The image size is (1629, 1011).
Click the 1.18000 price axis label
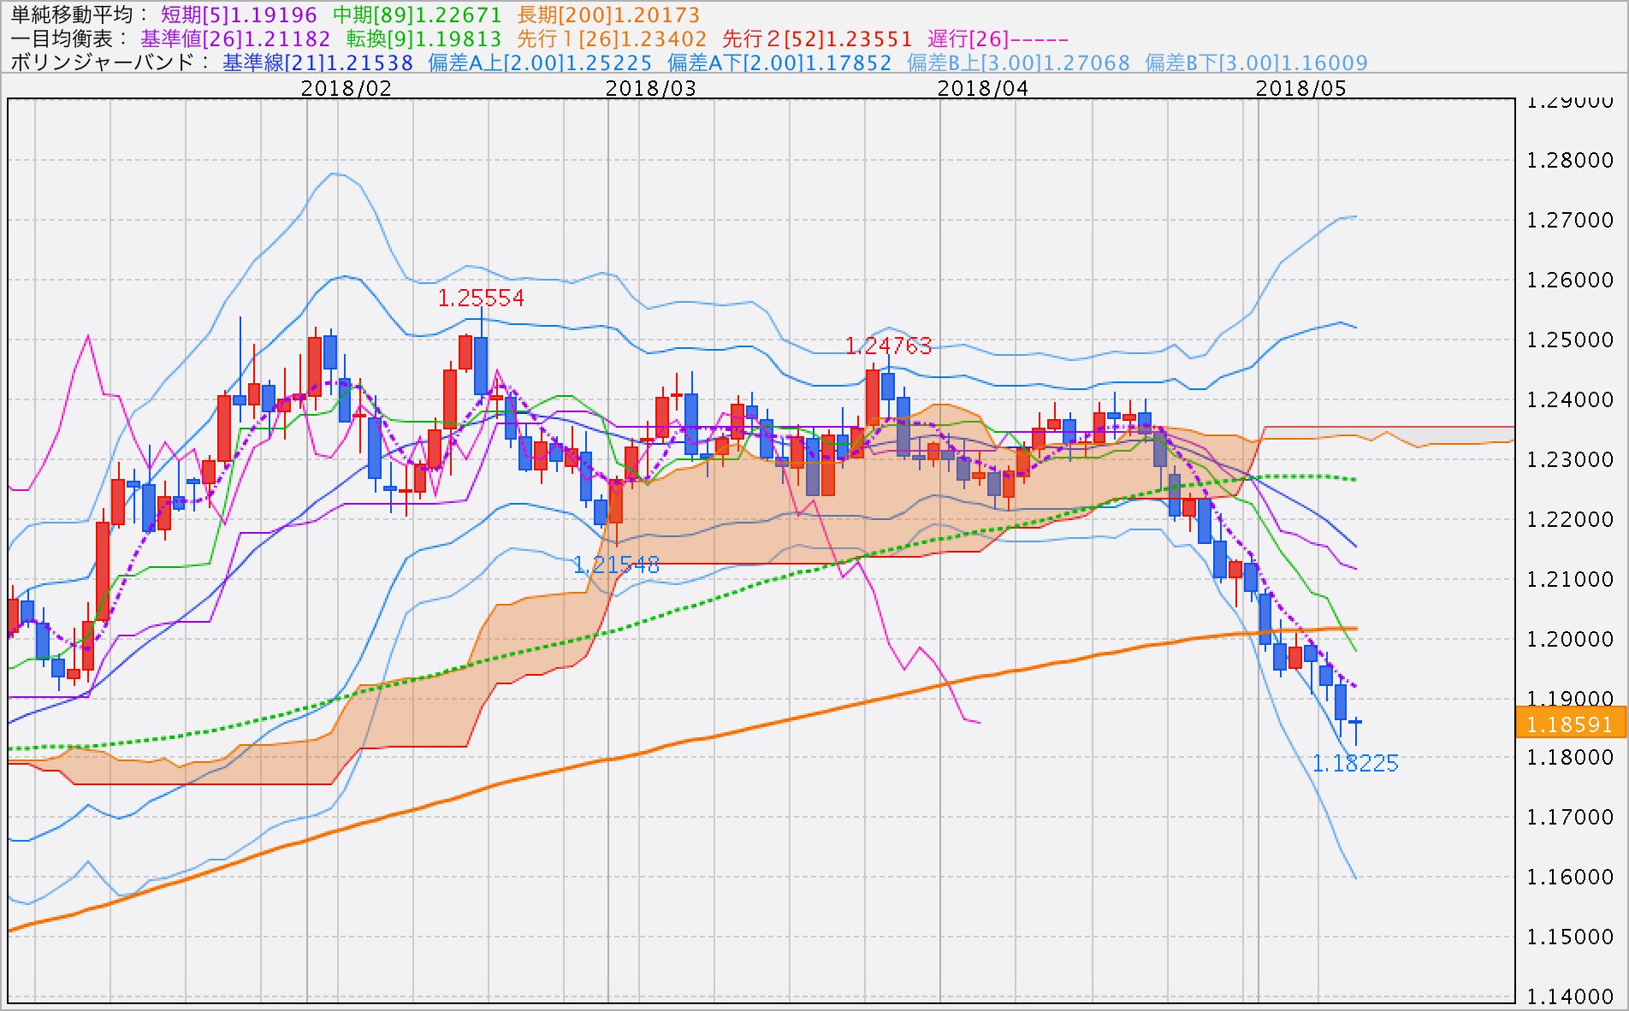tap(1570, 757)
